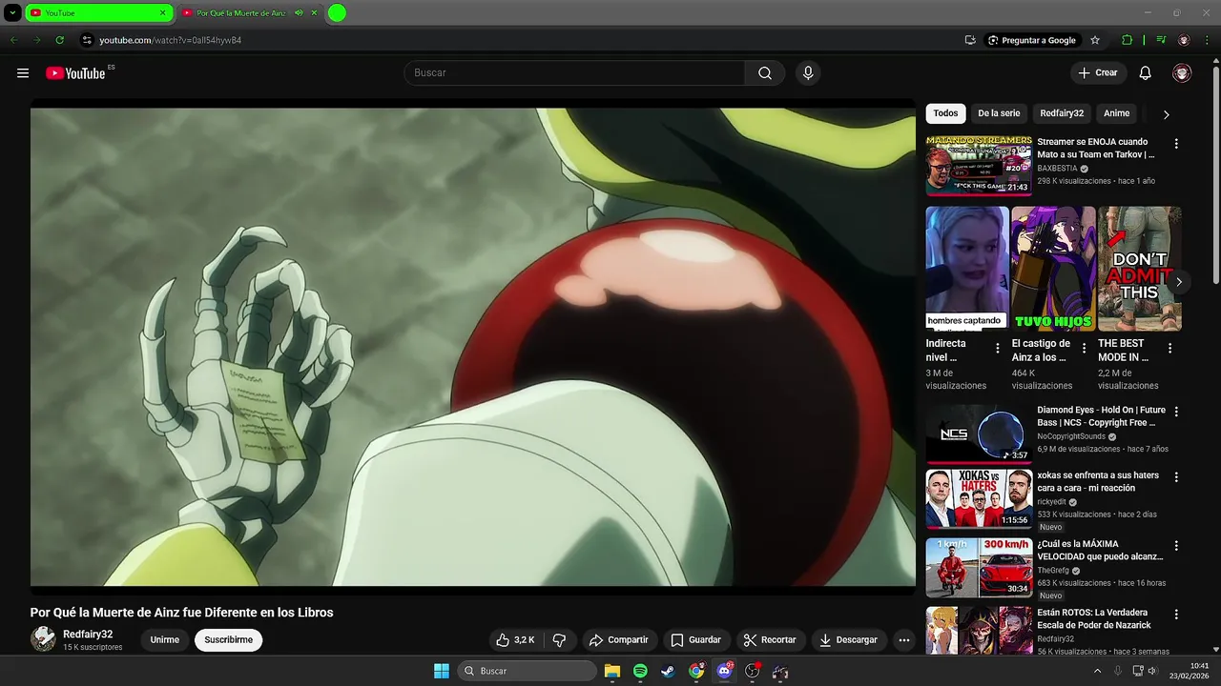Click the YouTube search input field

point(574,73)
